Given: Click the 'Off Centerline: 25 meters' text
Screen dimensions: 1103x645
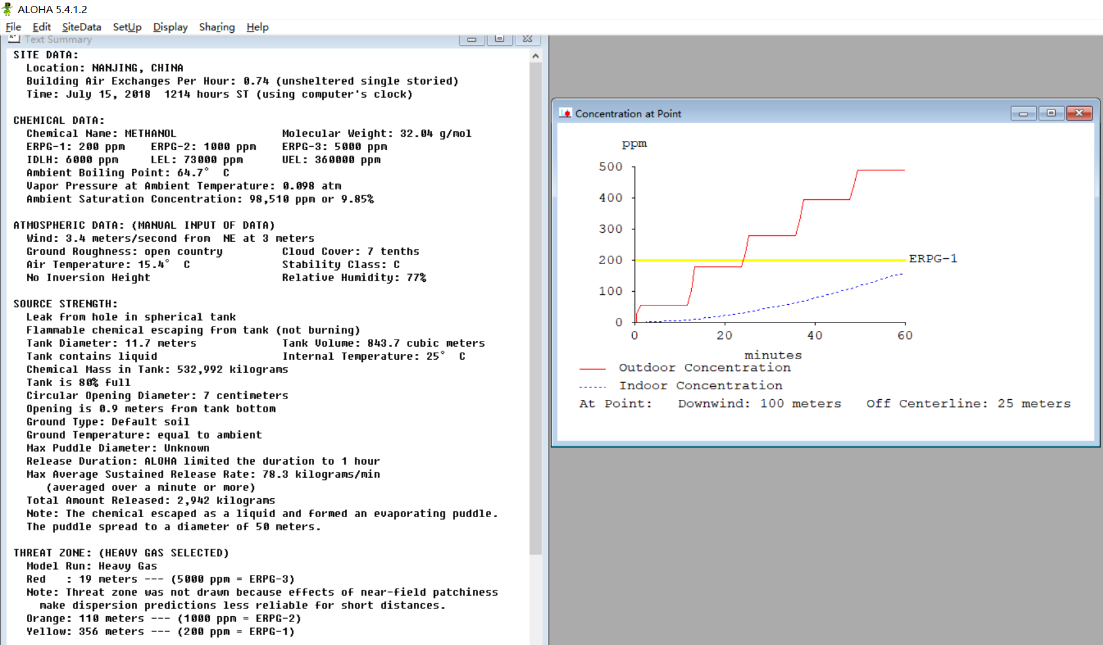Looking at the screenshot, I should tap(968, 404).
